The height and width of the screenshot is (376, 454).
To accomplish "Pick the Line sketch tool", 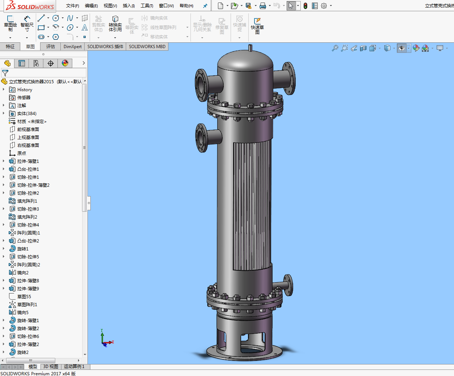I will (x=41, y=18).
